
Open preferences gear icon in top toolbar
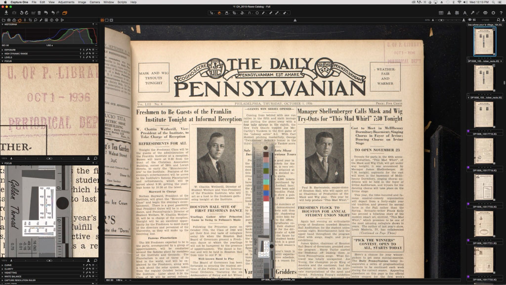click(x=493, y=13)
